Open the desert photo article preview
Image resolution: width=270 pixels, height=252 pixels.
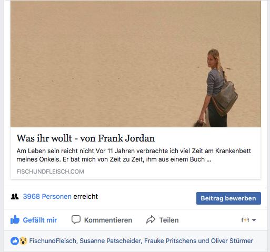pos(136,64)
